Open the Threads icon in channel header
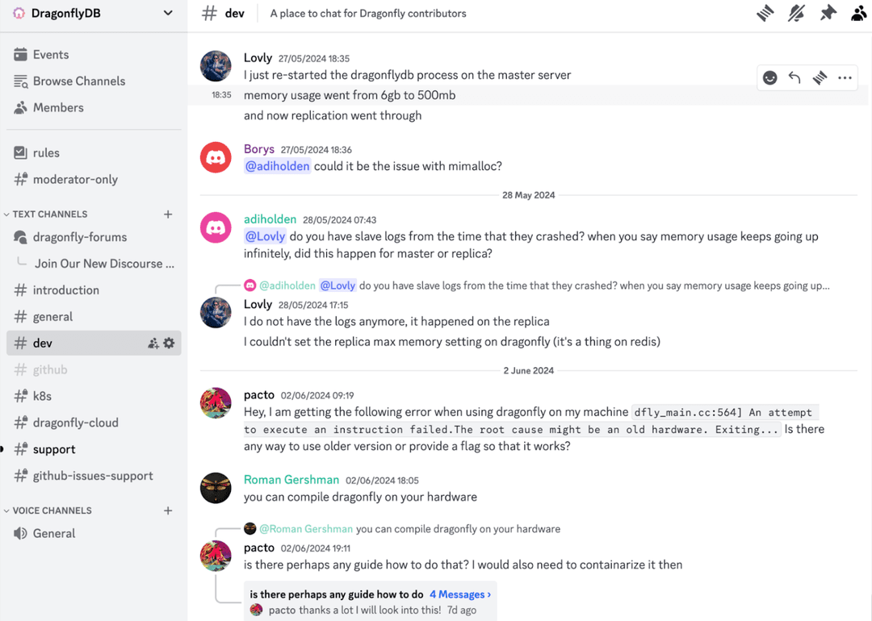872x621 pixels. [x=765, y=13]
